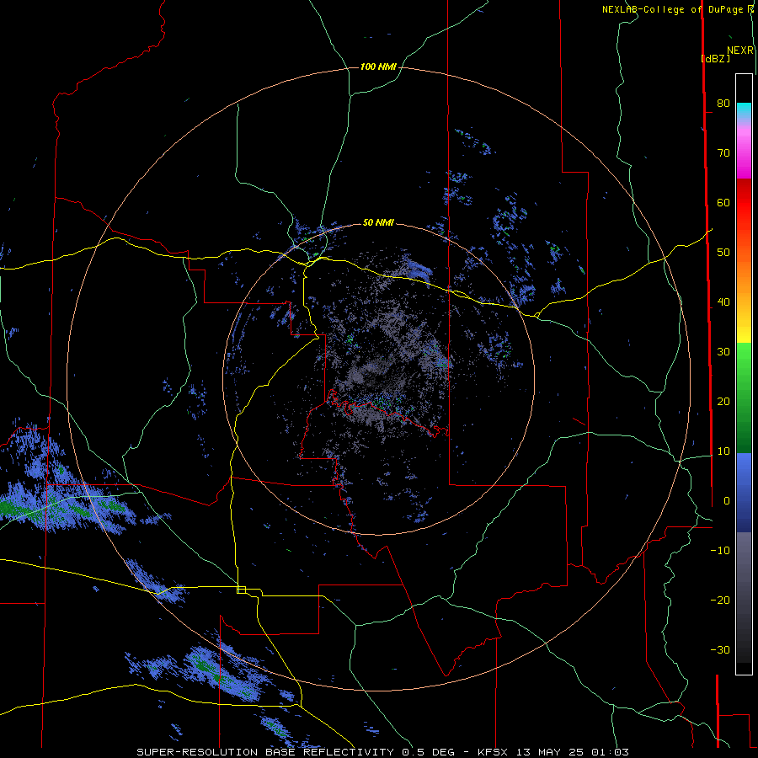The width and height of the screenshot is (758, 758).
Task: Click the -30 value on the dBZ scale
Action: point(720,650)
